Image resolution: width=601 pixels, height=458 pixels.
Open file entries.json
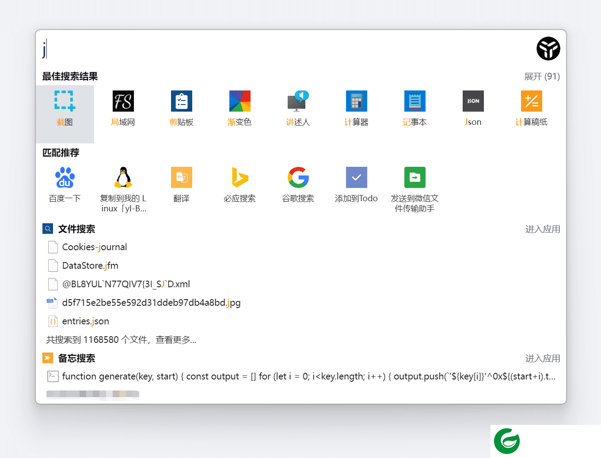point(301,321)
